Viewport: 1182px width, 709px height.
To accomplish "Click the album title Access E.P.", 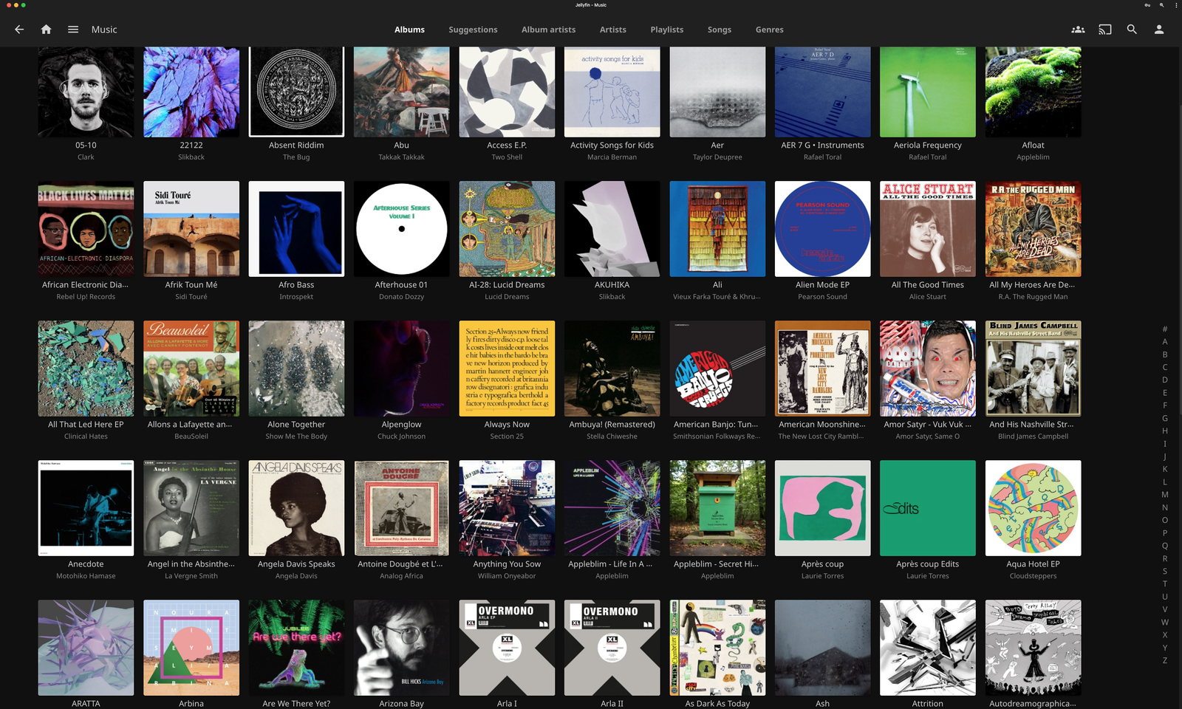I will point(507,145).
